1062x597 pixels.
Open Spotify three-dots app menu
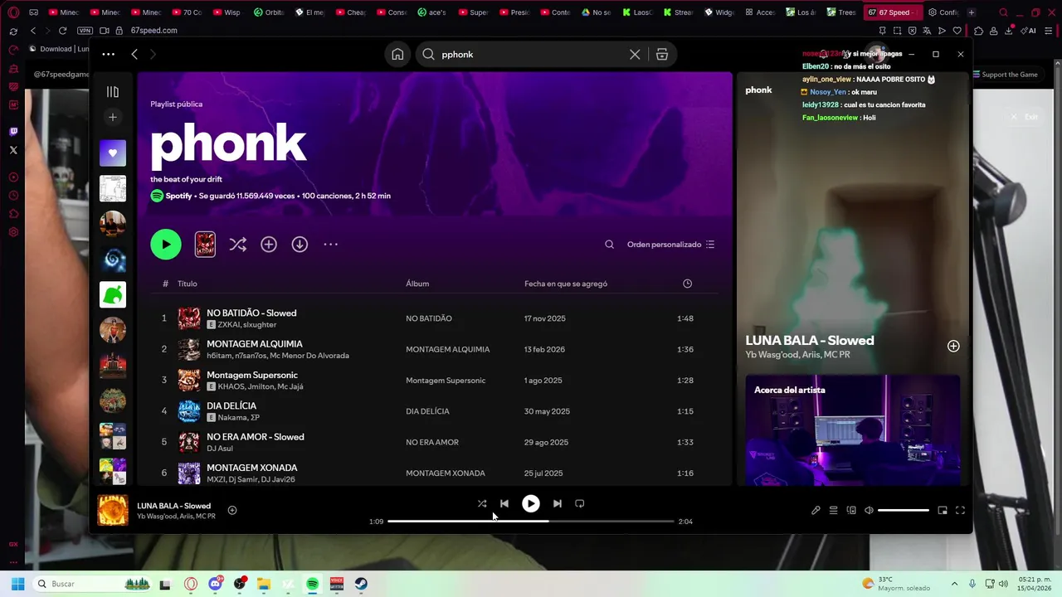click(x=108, y=54)
